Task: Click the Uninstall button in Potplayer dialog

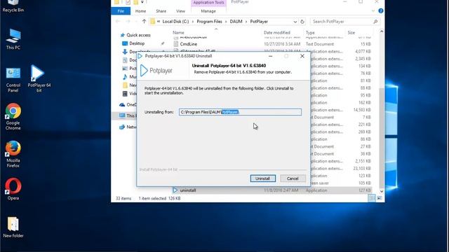Action: click(262, 178)
